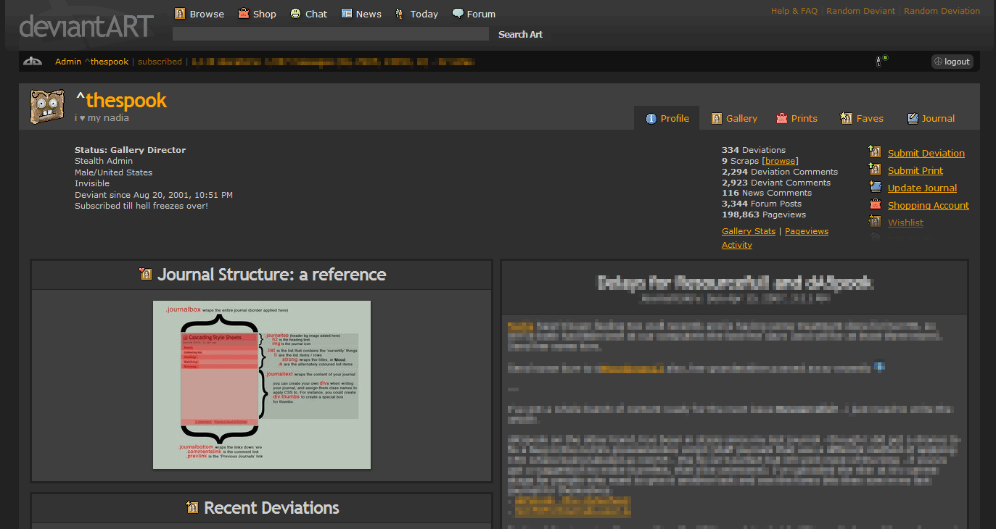Open the Shop section
Image resolution: width=996 pixels, height=529 pixels.
257,14
